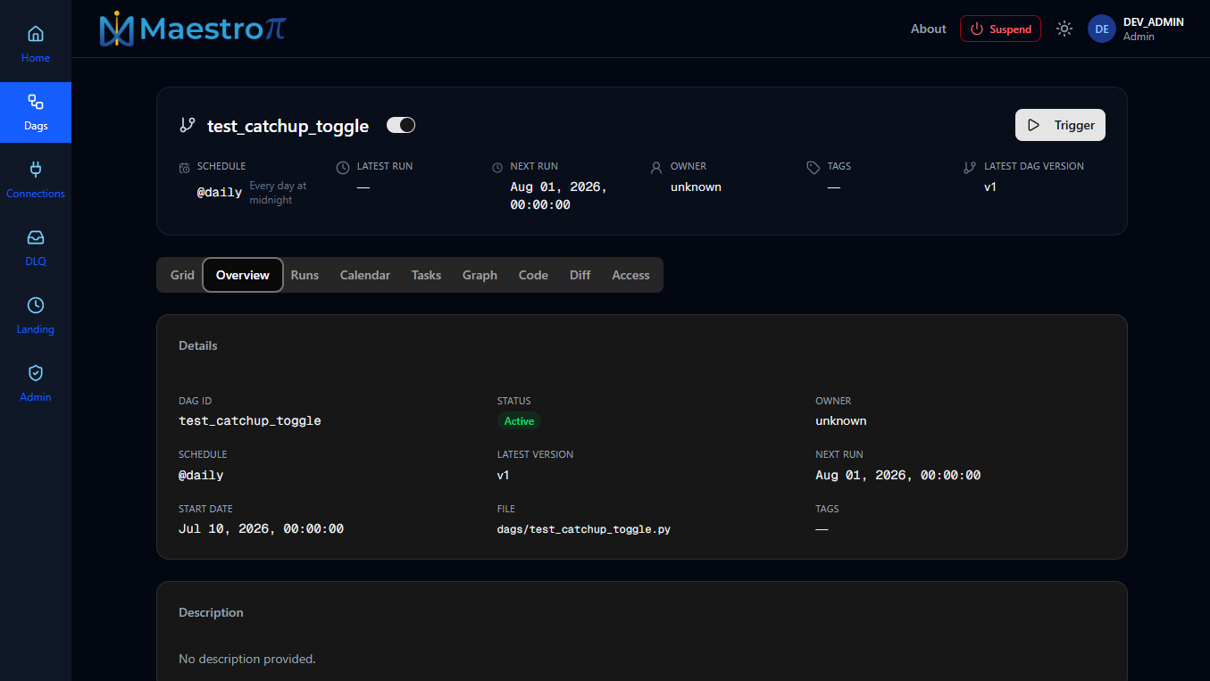Click 'No description provided.' text
The width and height of the screenshot is (1210, 681).
tap(247, 659)
